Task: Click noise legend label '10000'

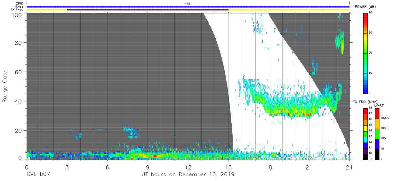Action: [x=385, y=118]
